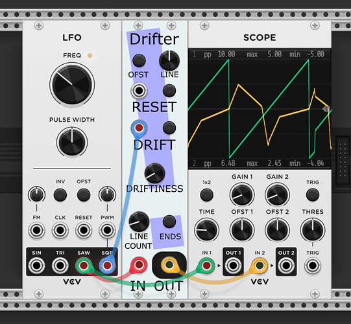Click the Scope TIME knob
351x324 pixels.
point(206,230)
